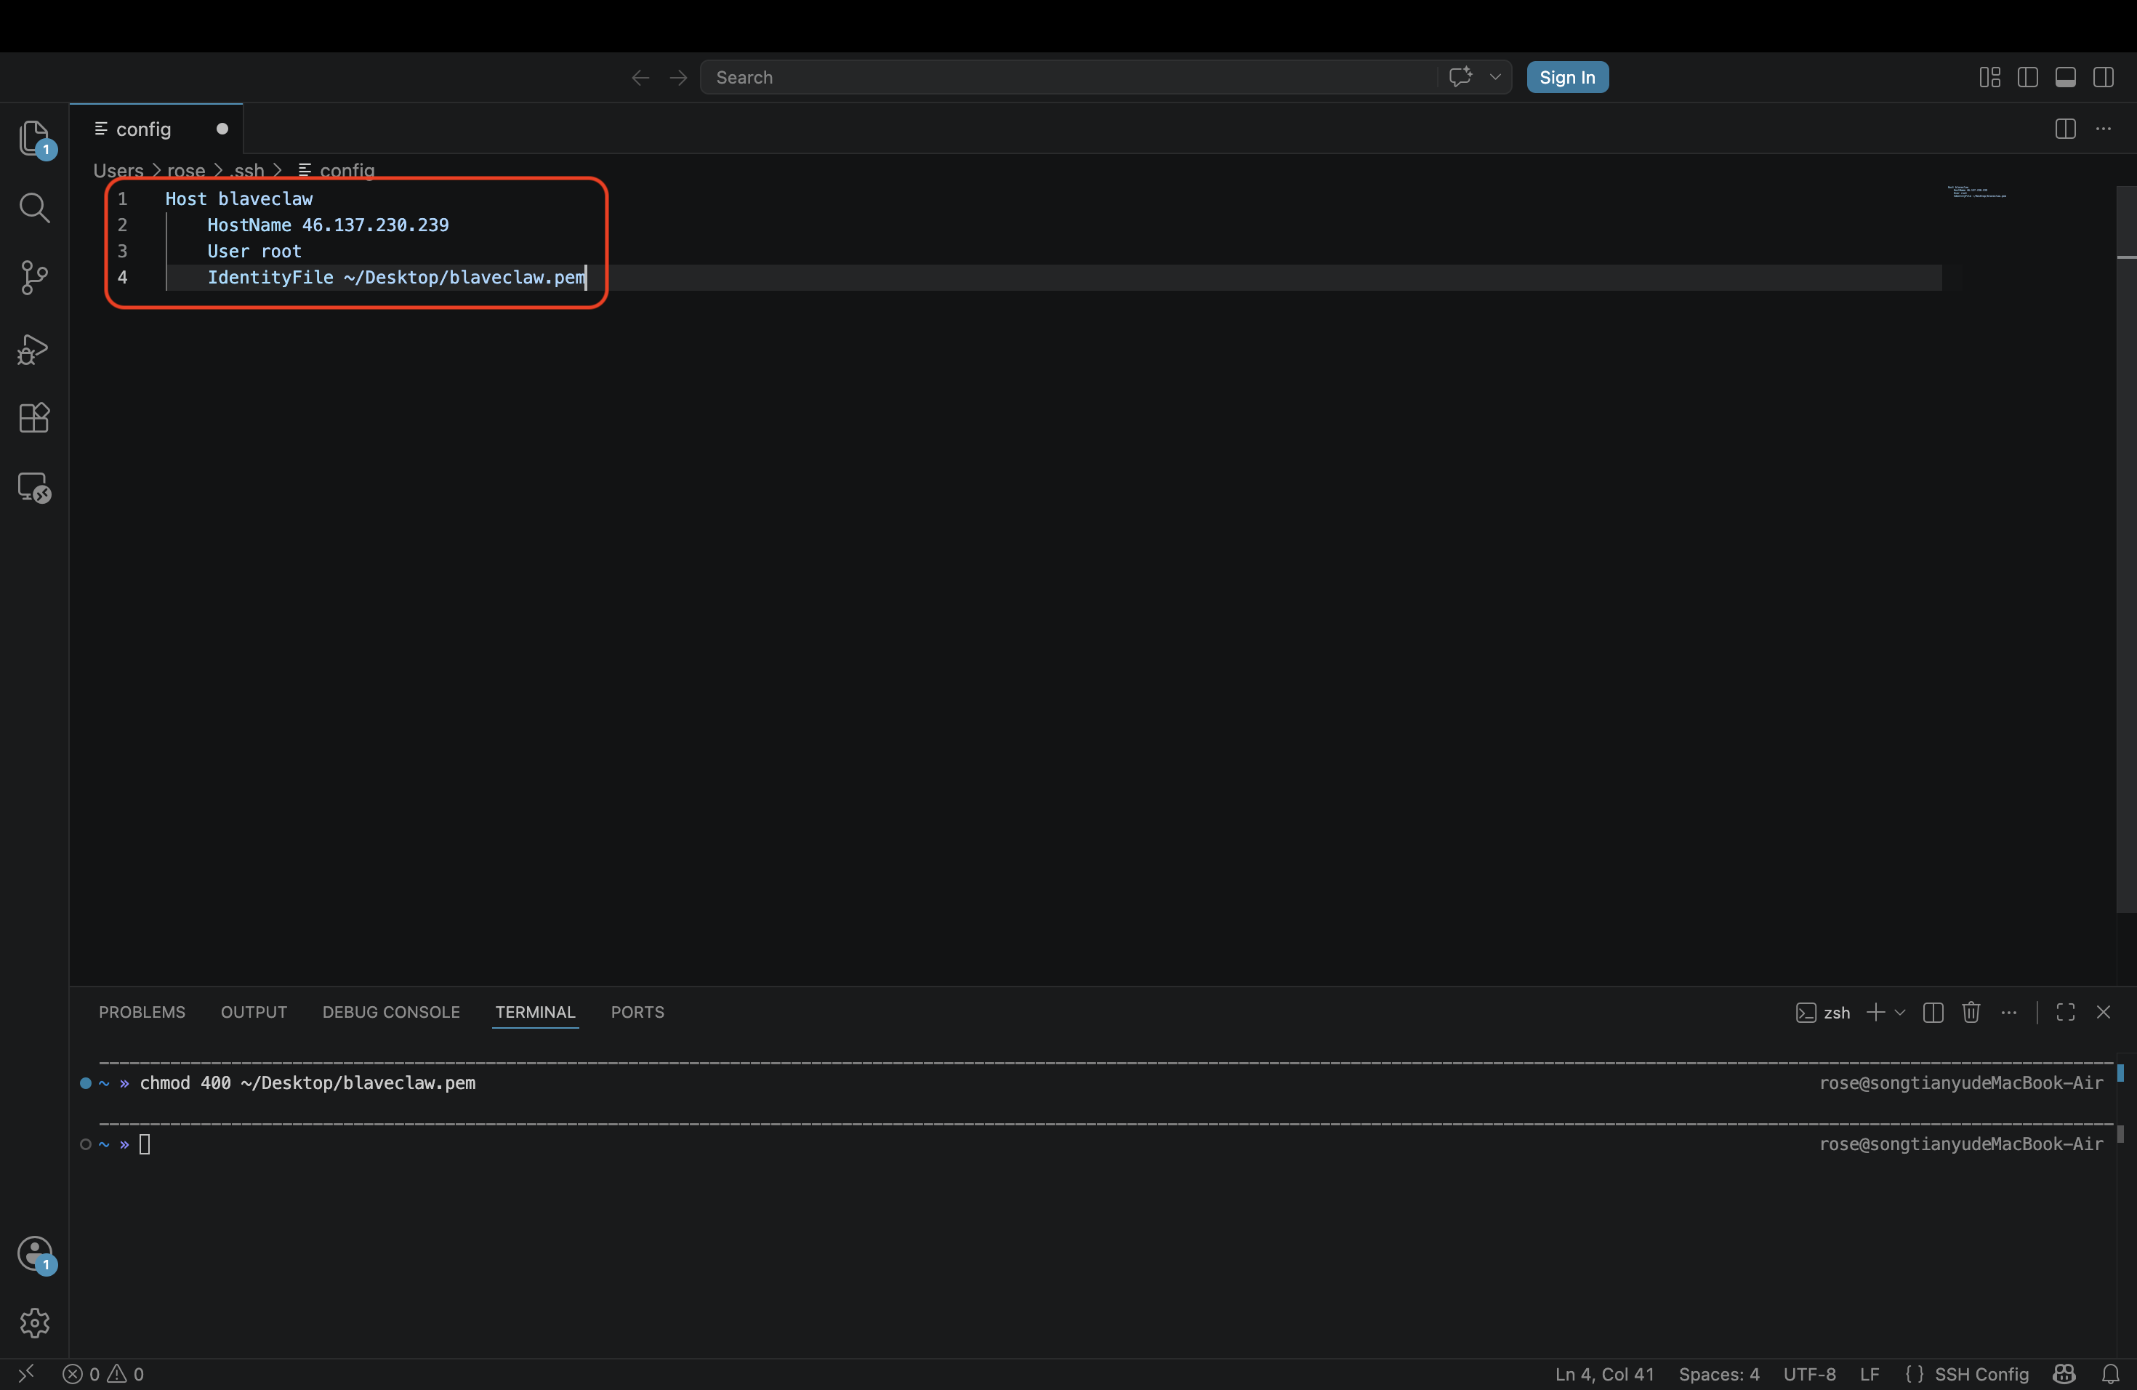Split the editor to the right
This screenshot has width=2137, height=1390.
[x=2065, y=129]
